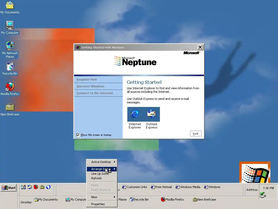Screen dimensions: 278x209
Task: Click the system tray hardware icon
Action: pyautogui.click(x=263, y=195)
